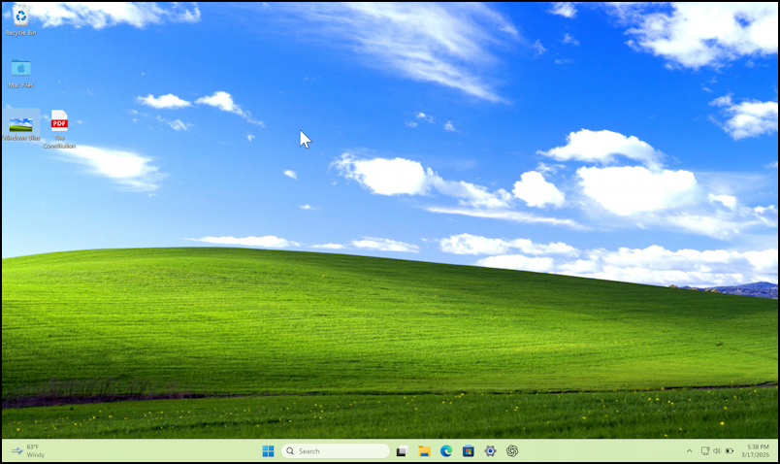Open the Windows Start menu
Screen dimensions: 780x464
point(268,451)
